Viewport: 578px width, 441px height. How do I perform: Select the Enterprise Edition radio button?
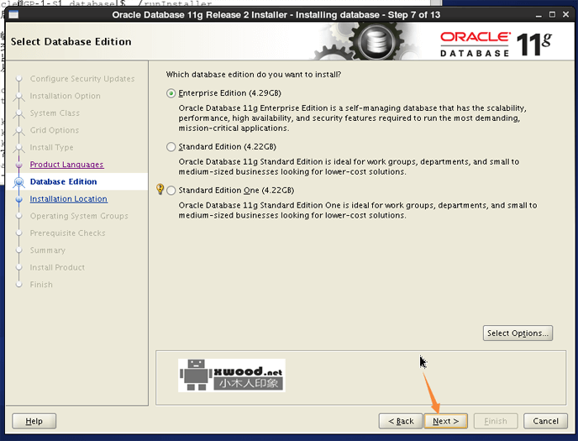point(171,93)
